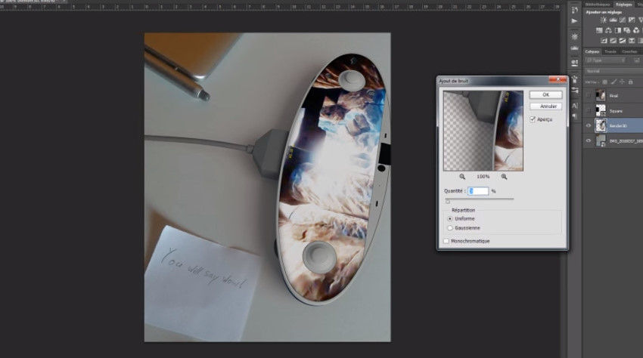Add a Levels adjustment
This screenshot has width=643, height=358.
point(613,20)
